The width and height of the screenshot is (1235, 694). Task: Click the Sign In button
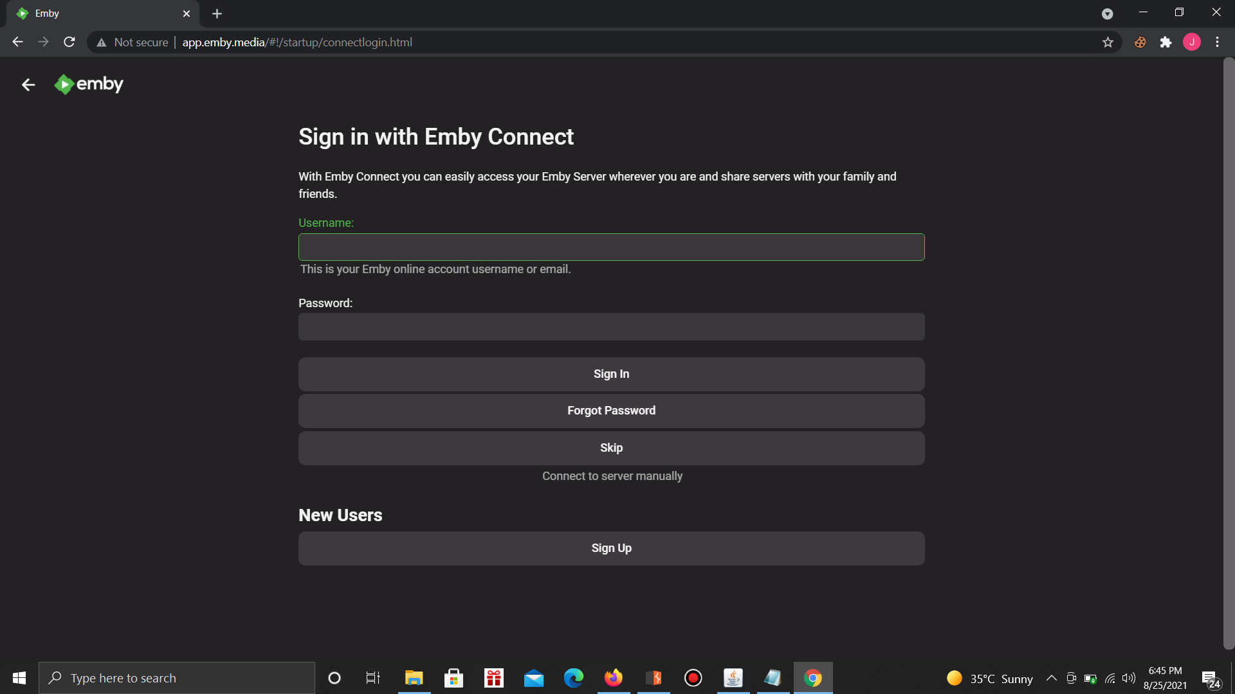click(611, 374)
